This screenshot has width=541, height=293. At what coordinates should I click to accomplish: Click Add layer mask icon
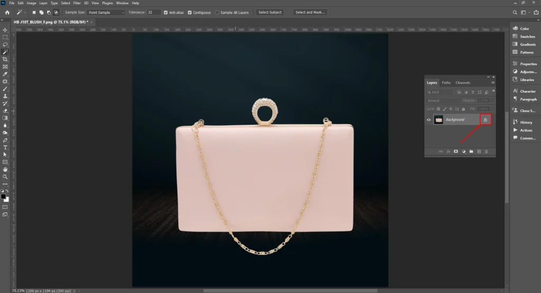coord(456,151)
